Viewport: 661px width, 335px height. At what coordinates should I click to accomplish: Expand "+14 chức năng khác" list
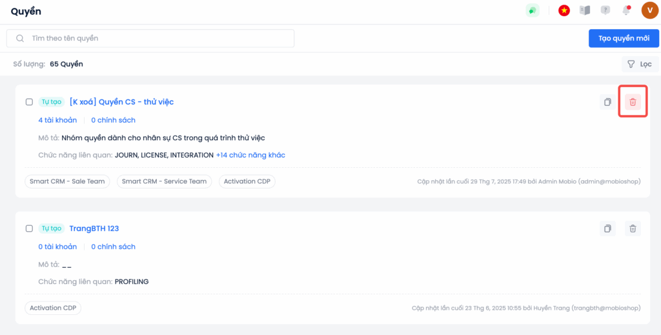250,155
